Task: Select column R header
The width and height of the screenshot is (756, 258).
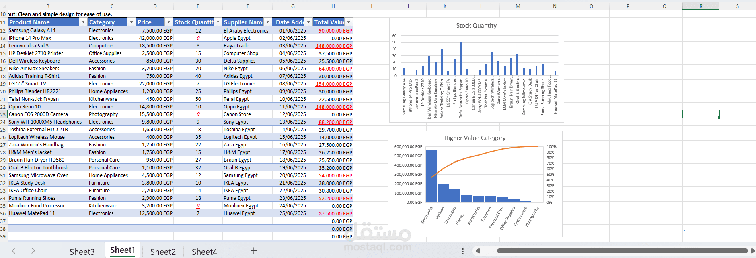Action: click(701, 6)
